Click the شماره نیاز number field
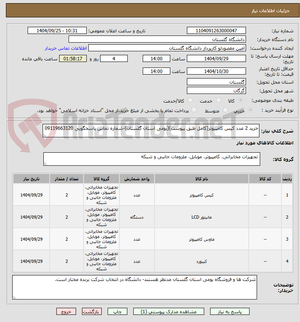Screen dimensions: 300x322 pyautogui.click(x=216, y=31)
